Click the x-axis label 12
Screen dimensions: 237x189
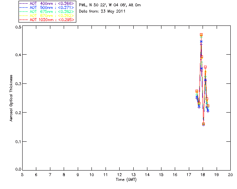click(x=119, y=175)
